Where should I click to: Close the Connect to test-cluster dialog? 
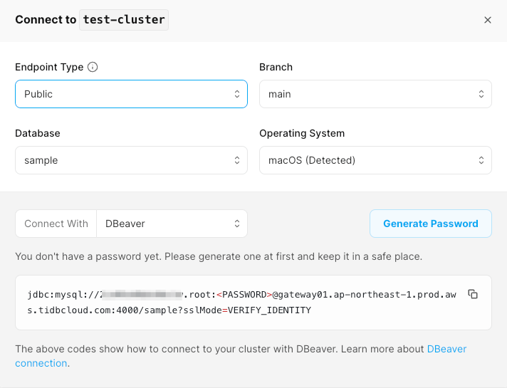[x=488, y=20]
